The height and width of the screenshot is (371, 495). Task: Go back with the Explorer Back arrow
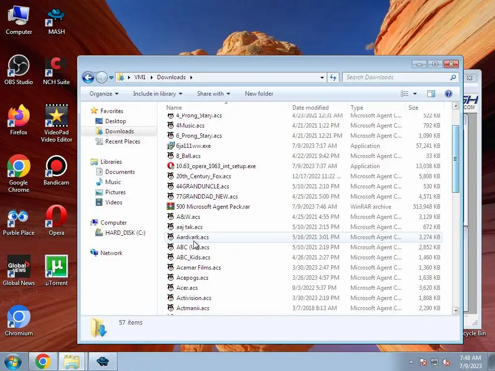click(88, 77)
